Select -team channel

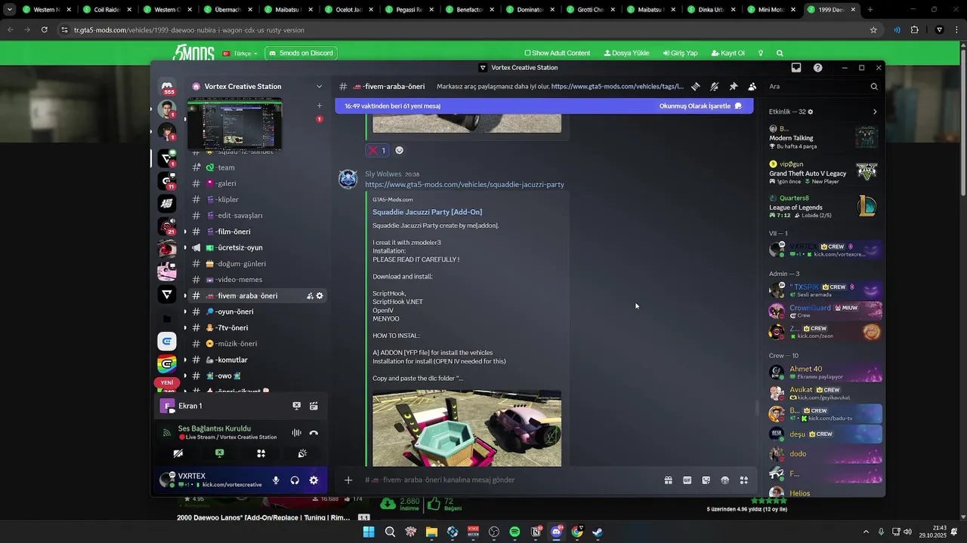257,167
